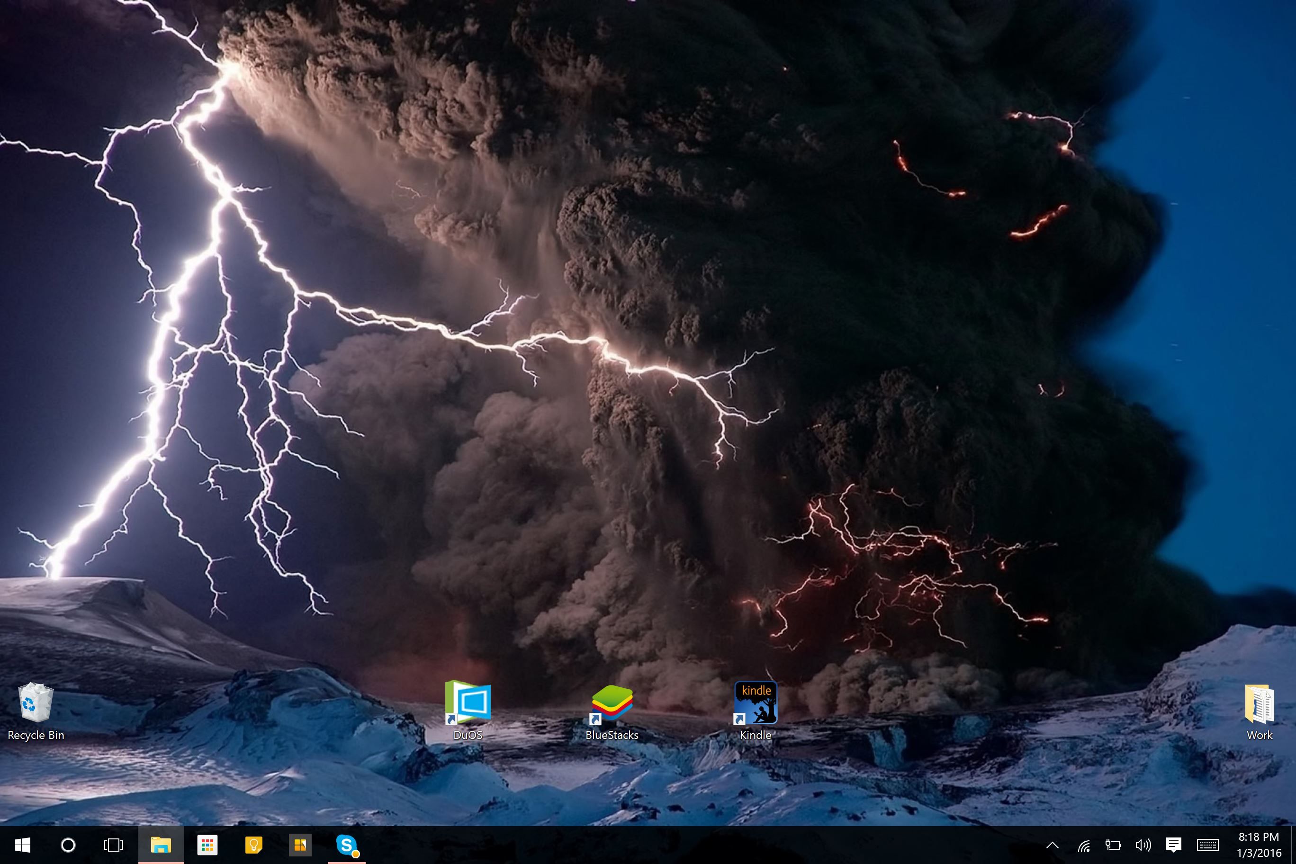The width and height of the screenshot is (1296, 864).
Task: Open the clock and calendar flyout
Action: point(1259,845)
